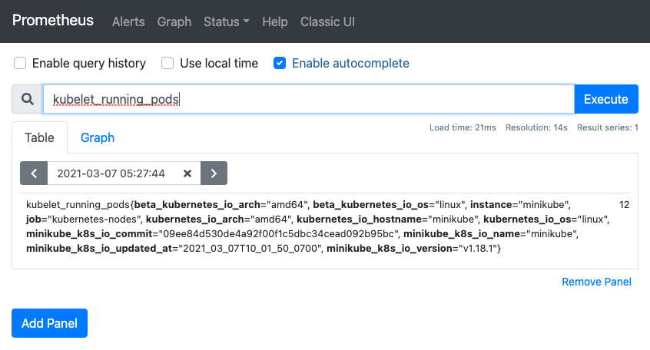Go to next evaluation time
Viewport: 650px width, 350px height.
214,173
